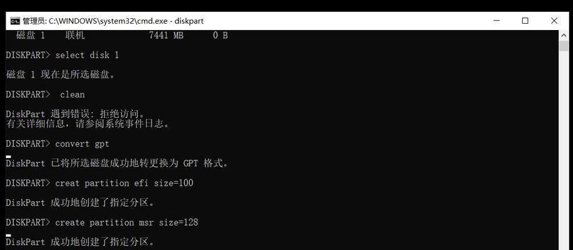Click the vertical scrollbar thumb
The height and width of the screenshot is (250, 573).
(564, 46)
